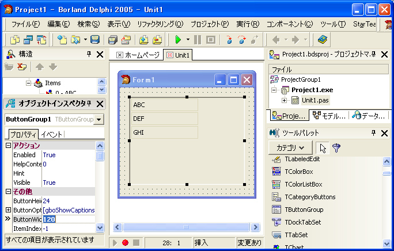Screen dimensions: 394x251
Task: Click the Object Inspector scrollbar down arrow
Action: 100,227
